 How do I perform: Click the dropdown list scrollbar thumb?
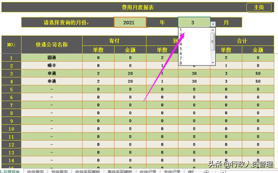pos(213,42)
